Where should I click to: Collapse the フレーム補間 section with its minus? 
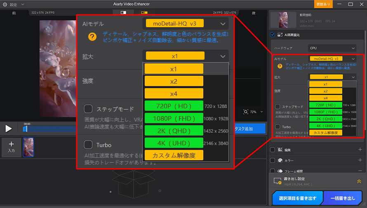pos(360,171)
